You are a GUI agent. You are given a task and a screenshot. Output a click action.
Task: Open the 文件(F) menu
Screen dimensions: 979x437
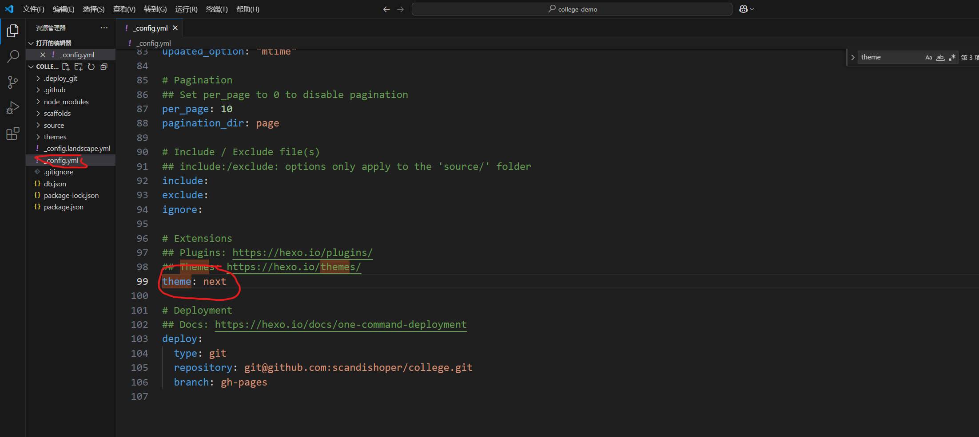click(33, 9)
